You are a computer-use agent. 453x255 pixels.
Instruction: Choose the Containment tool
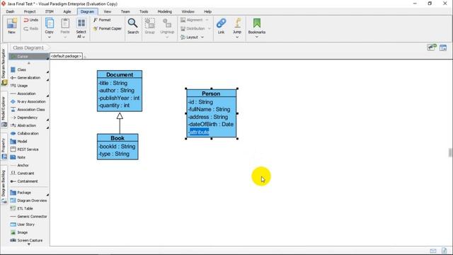[x=28, y=181]
